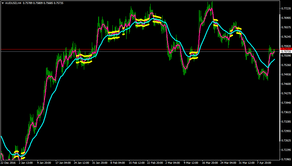
Task: Click the 31 Mar 12:00 time label
Action: [x=246, y=163]
